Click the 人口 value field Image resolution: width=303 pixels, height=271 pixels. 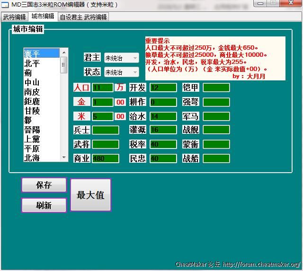coord(103,87)
